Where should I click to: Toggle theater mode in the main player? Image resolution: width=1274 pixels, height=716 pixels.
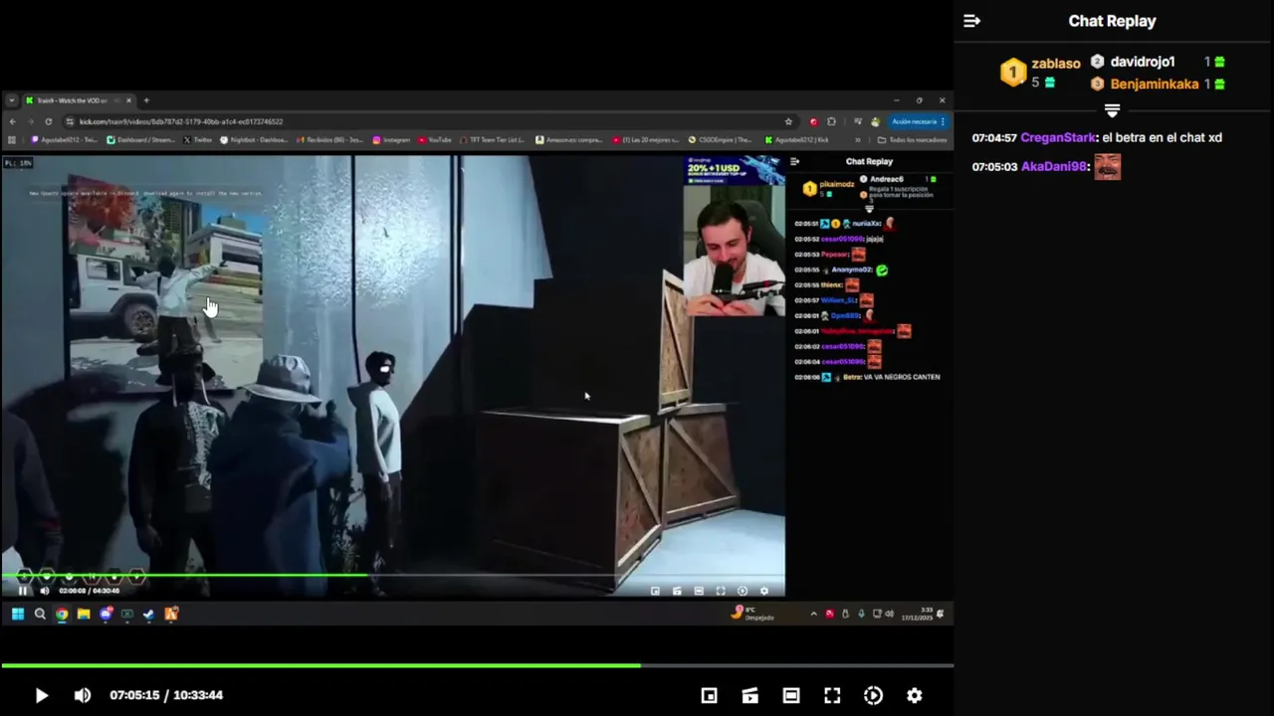click(791, 695)
